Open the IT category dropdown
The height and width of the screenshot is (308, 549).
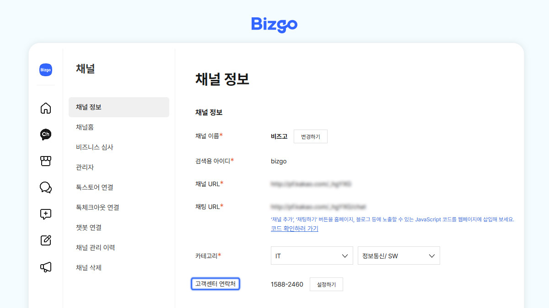[312, 255]
